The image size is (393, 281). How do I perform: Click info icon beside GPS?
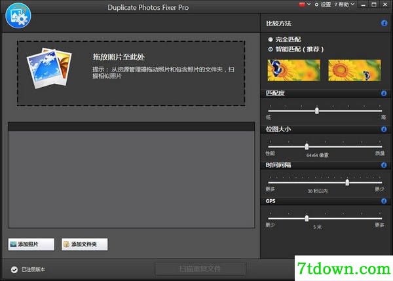[384, 201]
